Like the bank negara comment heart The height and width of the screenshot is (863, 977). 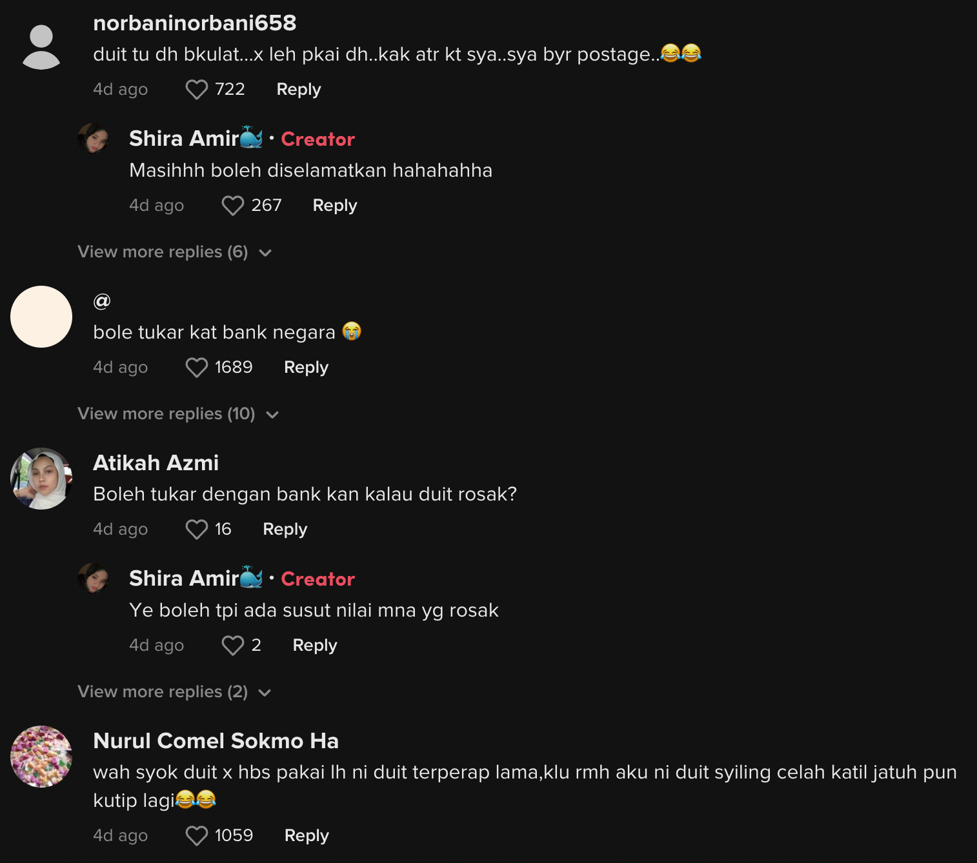(196, 368)
